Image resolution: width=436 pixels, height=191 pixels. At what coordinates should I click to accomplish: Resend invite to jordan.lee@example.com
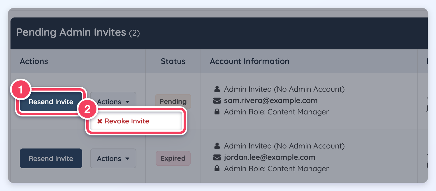point(51,158)
